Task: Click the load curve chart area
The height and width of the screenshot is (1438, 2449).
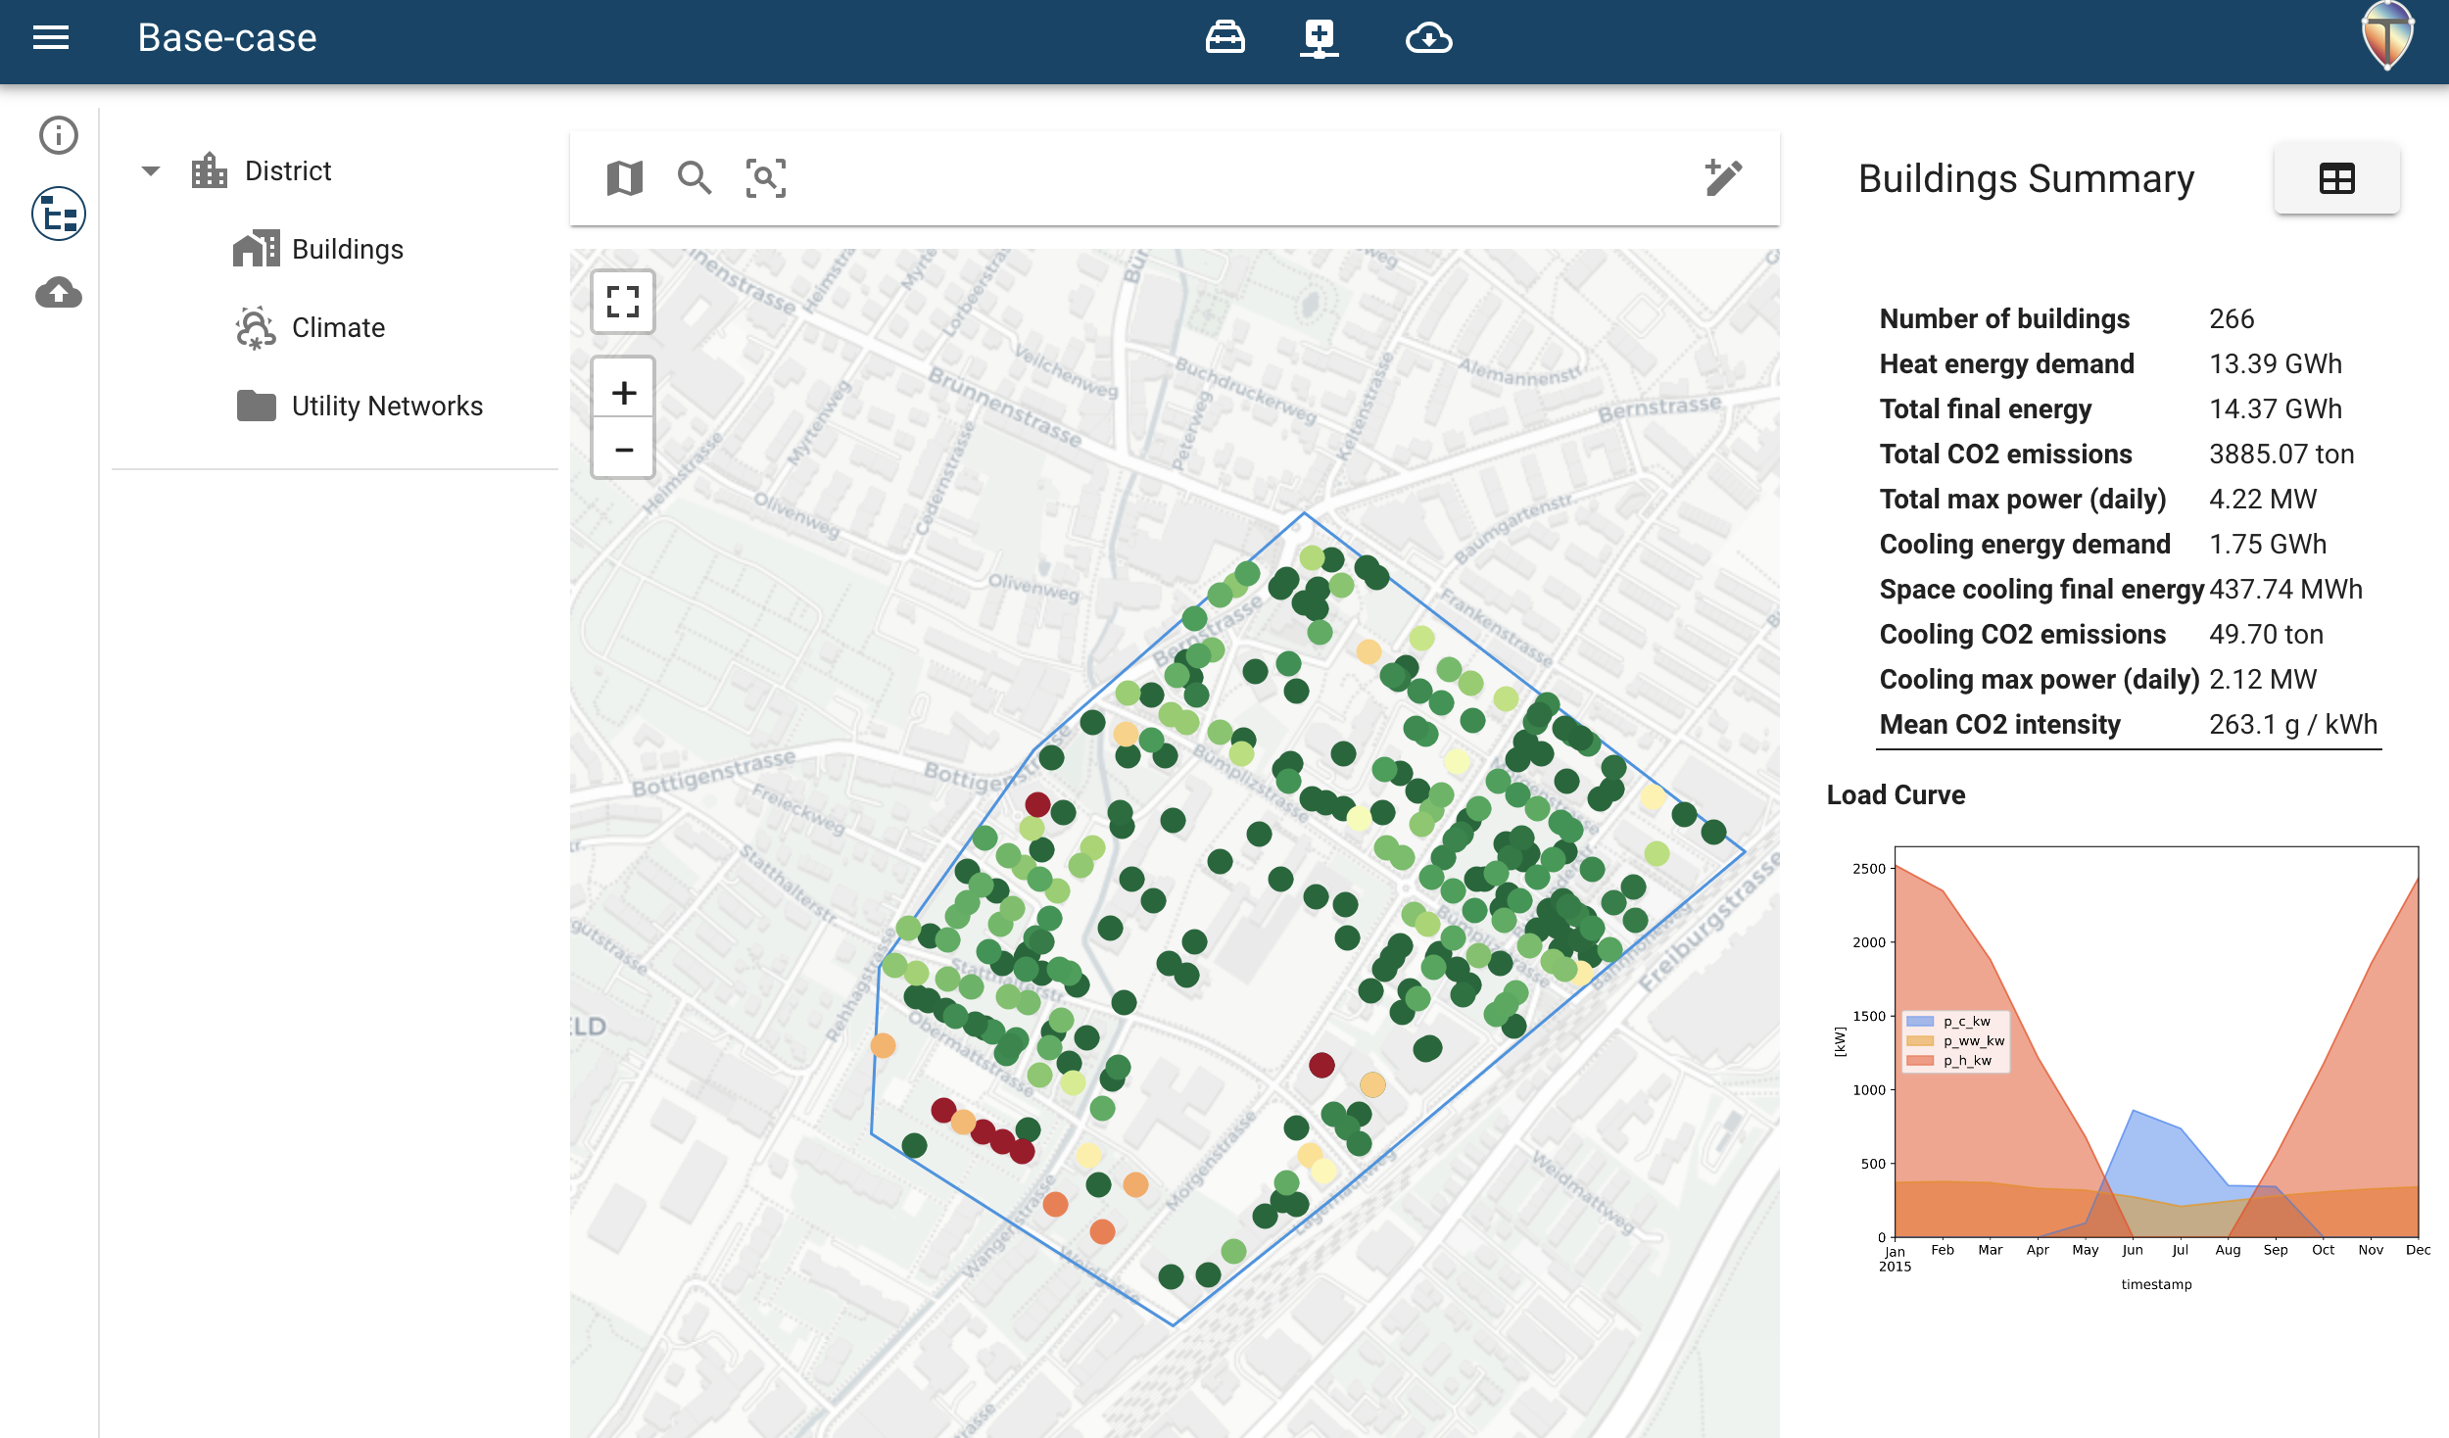Action: (x=2156, y=1041)
